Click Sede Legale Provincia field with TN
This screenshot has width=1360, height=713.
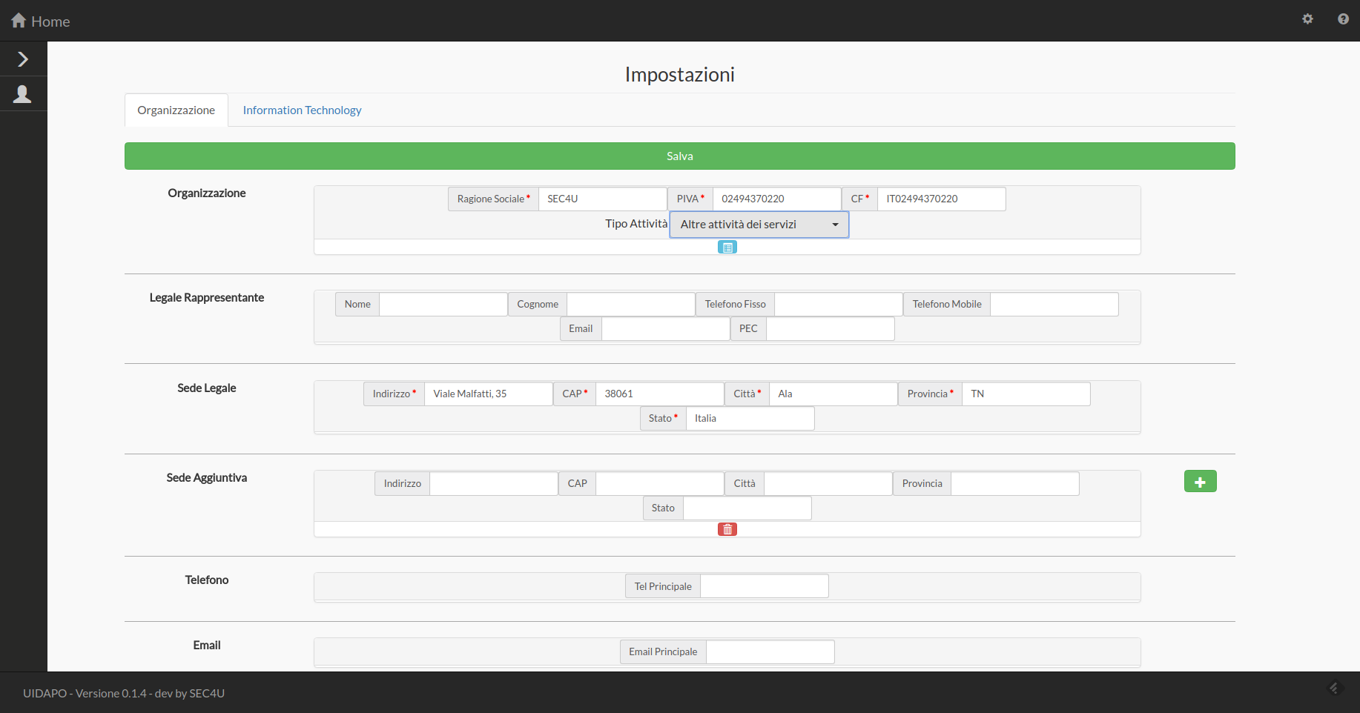pos(1026,394)
